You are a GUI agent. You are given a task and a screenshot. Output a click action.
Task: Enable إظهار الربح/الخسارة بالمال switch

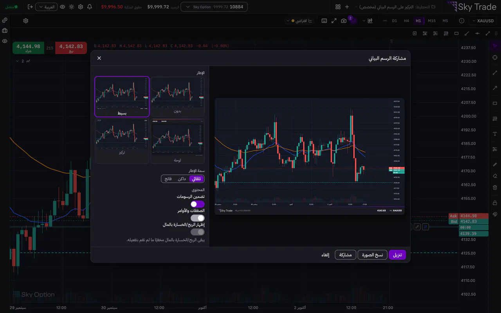[198, 232]
